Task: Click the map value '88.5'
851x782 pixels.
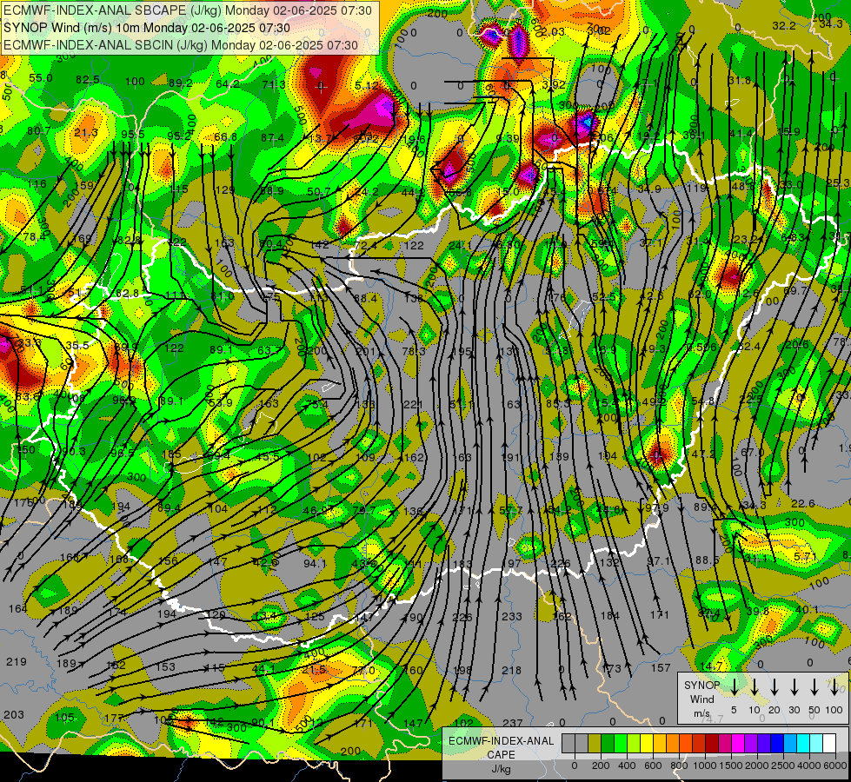Action: click(708, 560)
